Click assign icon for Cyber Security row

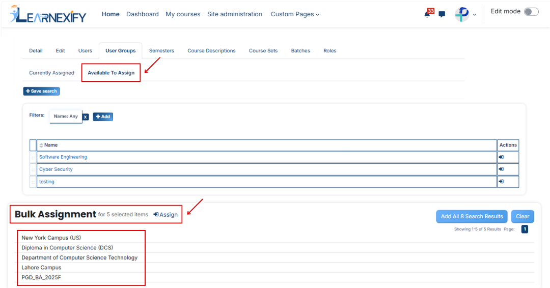pos(501,169)
